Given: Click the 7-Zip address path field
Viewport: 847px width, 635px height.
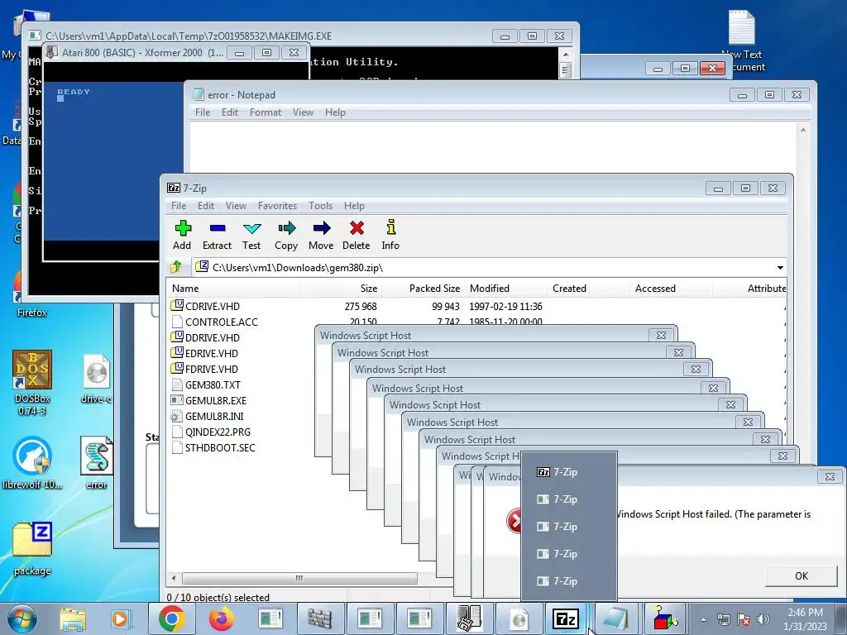Looking at the screenshot, I should 483,268.
